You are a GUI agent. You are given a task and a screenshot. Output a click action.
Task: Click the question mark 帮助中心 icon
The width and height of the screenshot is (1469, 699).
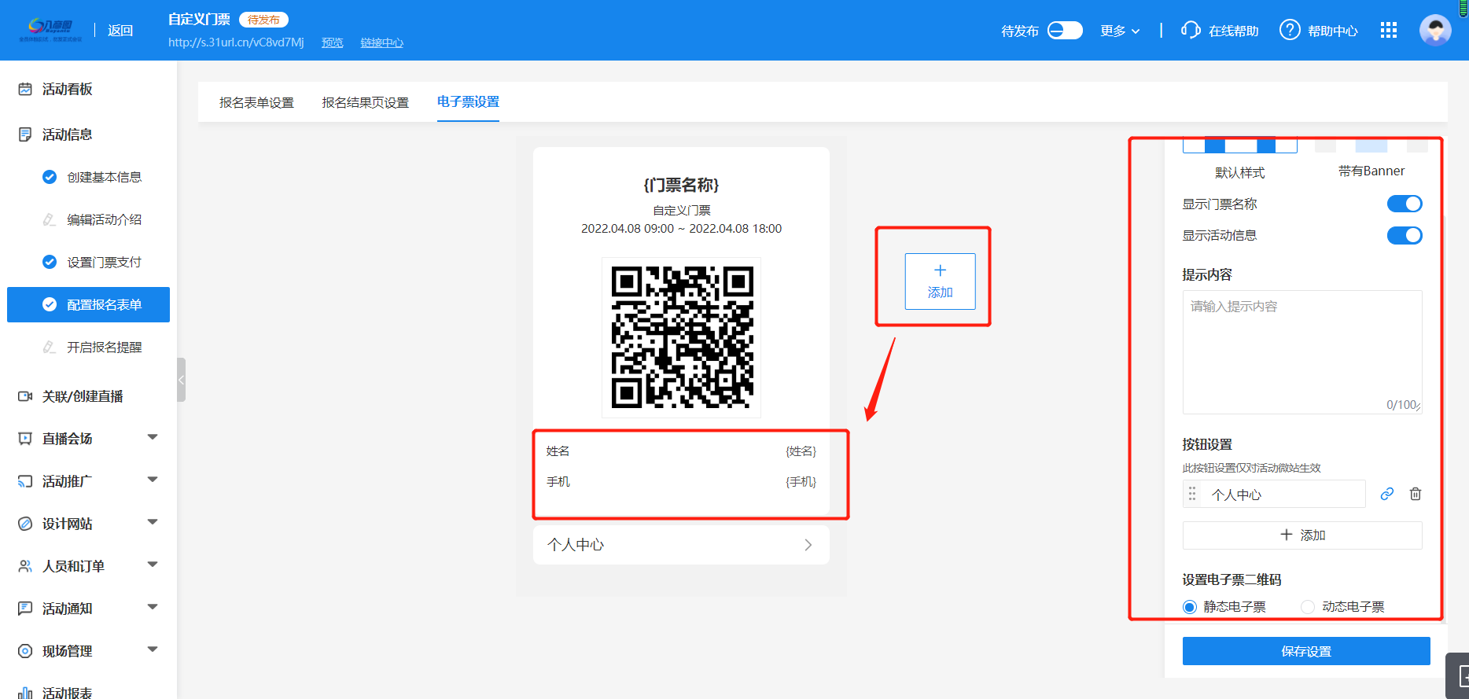click(1290, 30)
